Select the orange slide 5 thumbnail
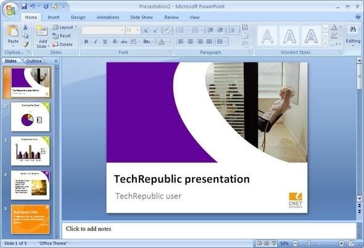Viewport: 364px width, 248px height. (x=30, y=219)
